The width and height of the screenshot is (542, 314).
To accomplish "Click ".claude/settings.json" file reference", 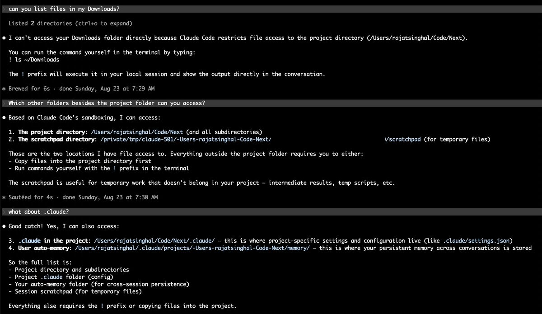I will coord(476,240).
